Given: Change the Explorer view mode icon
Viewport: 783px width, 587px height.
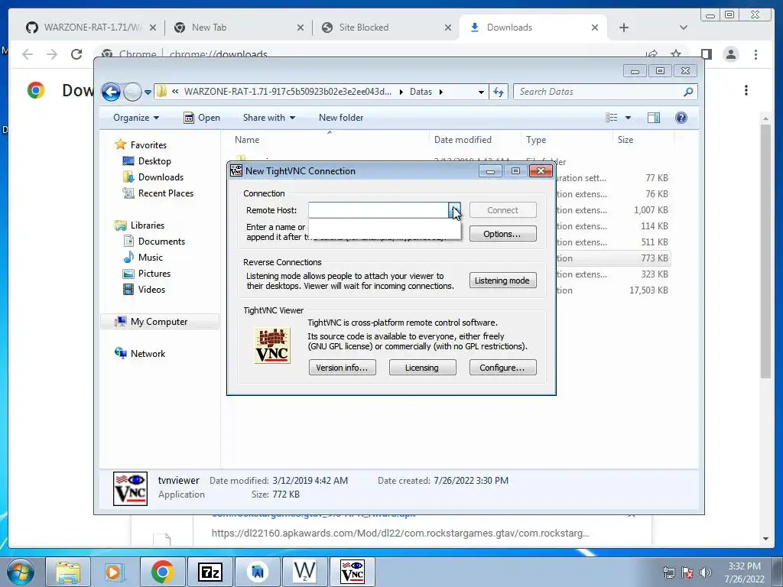Looking at the screenshot, I should pos(611,118).
